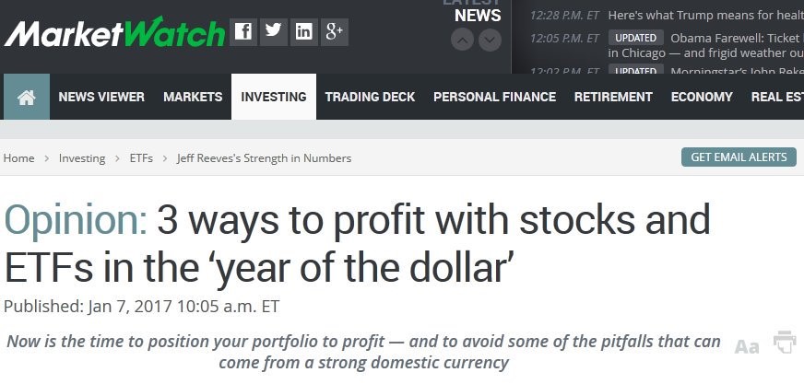This screenshot has height=384, width=804.
Task: Select the Retirement navigation item
Action: (613, 97)
